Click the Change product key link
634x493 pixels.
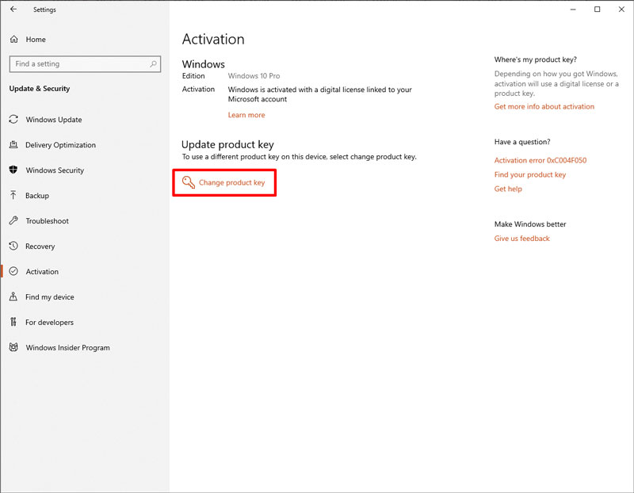click(231, 182)
